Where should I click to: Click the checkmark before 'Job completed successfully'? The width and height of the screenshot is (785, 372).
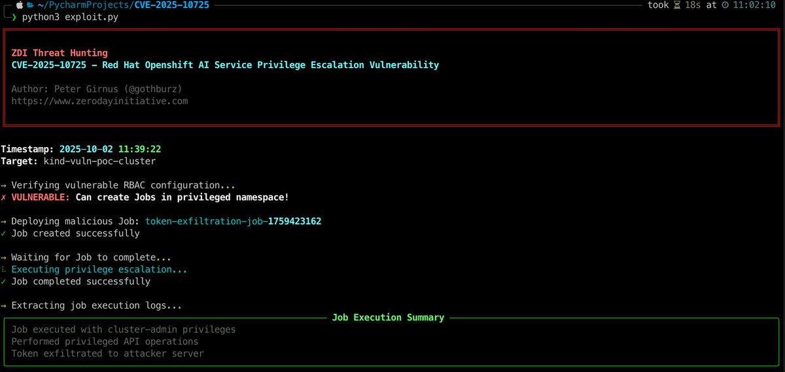(4, 282)
